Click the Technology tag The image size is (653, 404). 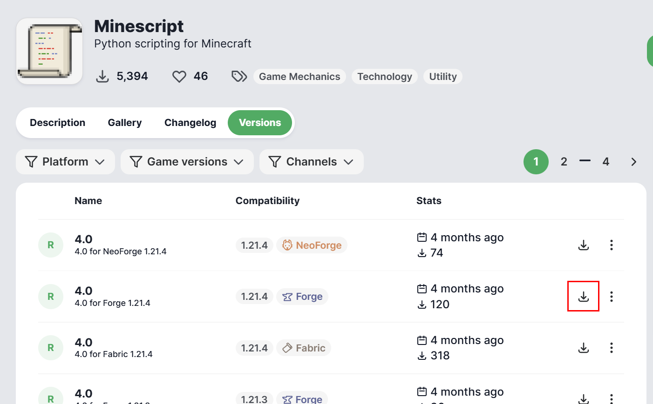point(384,77)
